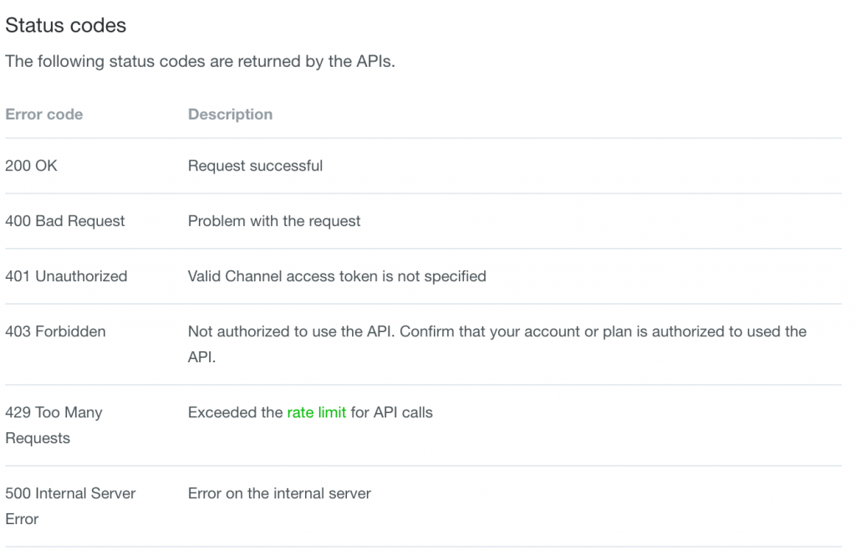Image resolution: width=856 pixels, height=555 pixels.
Task: Click the "Not authorized to use the API" sentence
Action: pos(292,331)
